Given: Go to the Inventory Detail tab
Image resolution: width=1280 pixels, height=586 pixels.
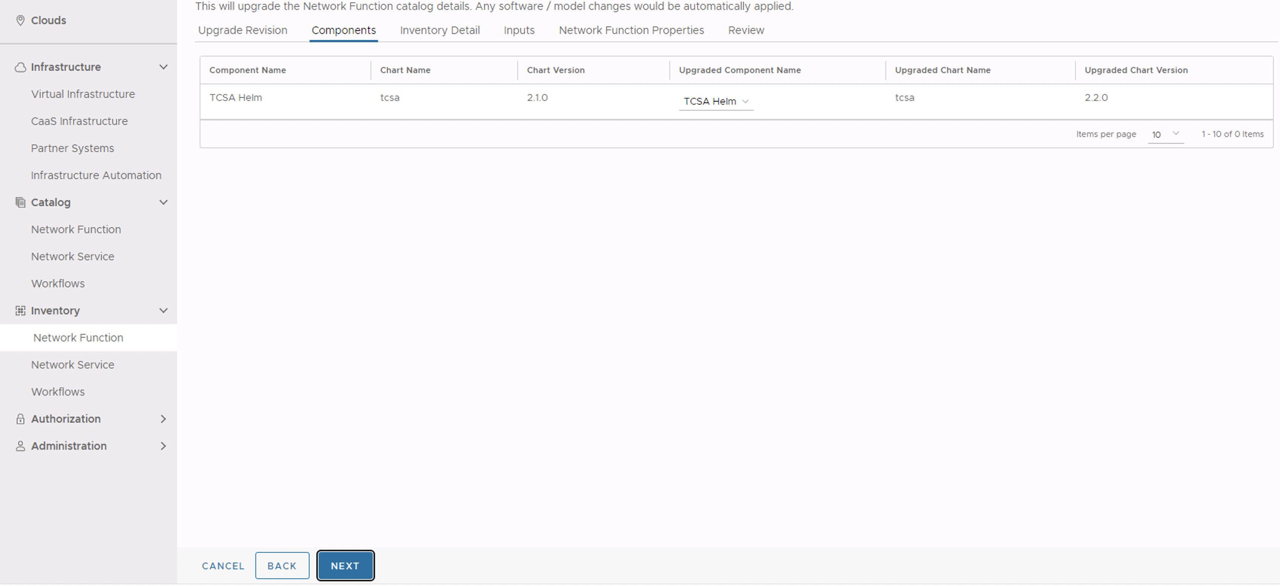Looking at the screenshot, I should tap(440, 30).
